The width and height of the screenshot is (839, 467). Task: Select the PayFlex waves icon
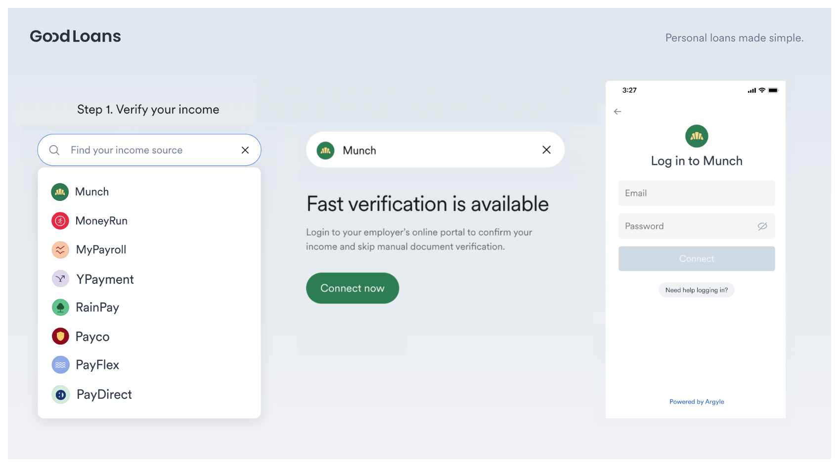click(60, 365)
